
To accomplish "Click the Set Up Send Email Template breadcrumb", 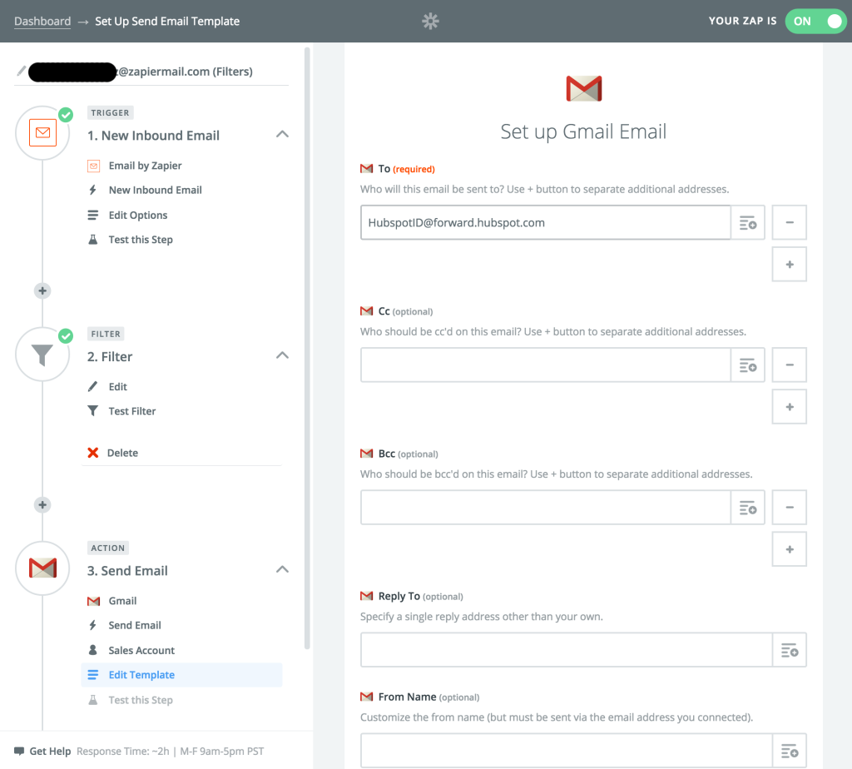I will [x=167, y=21].
